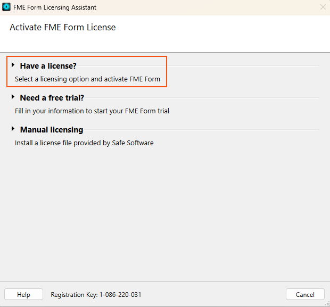Open the Help button
Image resolution: width=330 pixels, height=307 pixels.
tap(23, 294)
